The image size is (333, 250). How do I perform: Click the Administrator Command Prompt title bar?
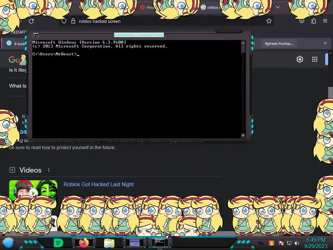pyautogui.click(x=139, y=35)
